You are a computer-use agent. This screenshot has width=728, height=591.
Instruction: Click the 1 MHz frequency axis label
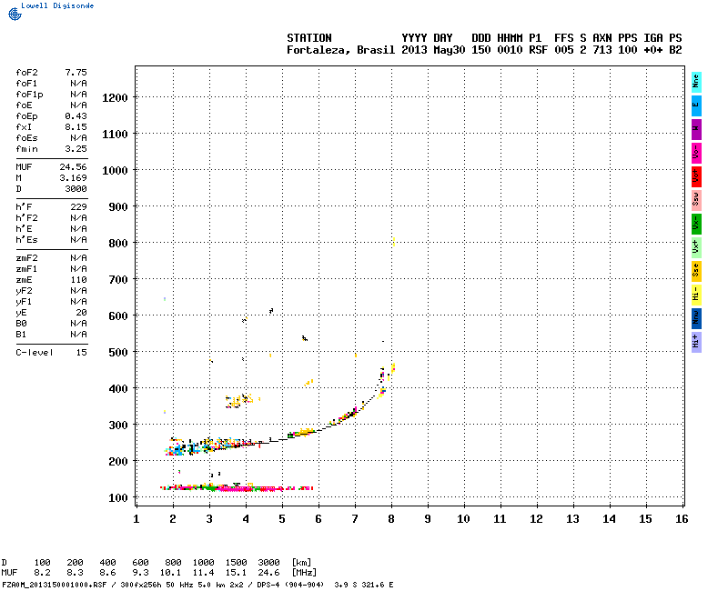coord(136,519)
